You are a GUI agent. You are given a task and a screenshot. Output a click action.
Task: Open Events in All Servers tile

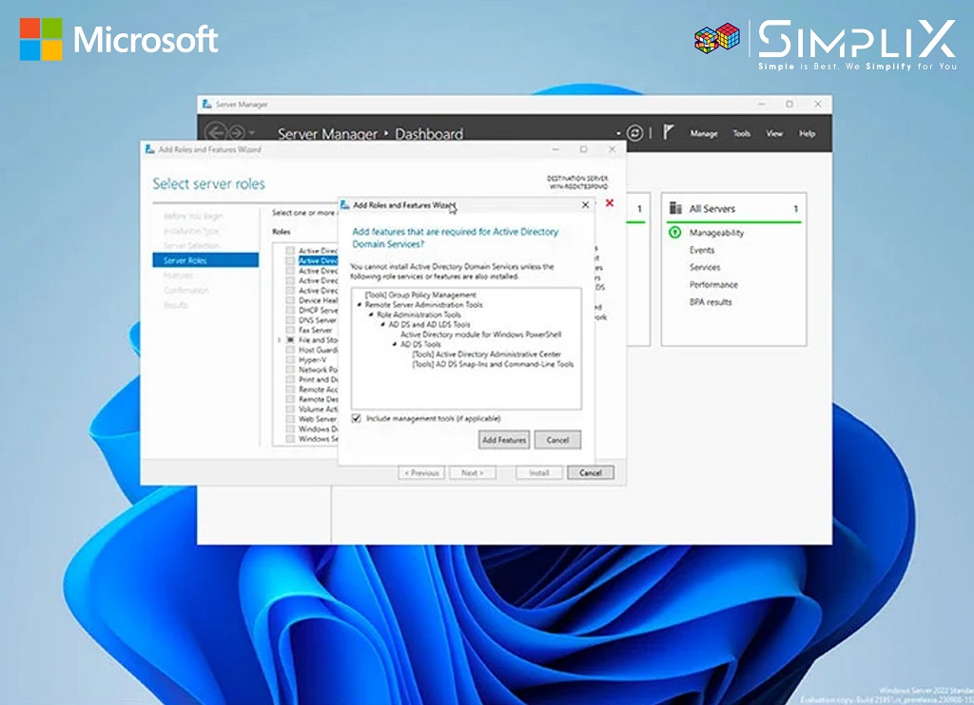click(702, 250)
